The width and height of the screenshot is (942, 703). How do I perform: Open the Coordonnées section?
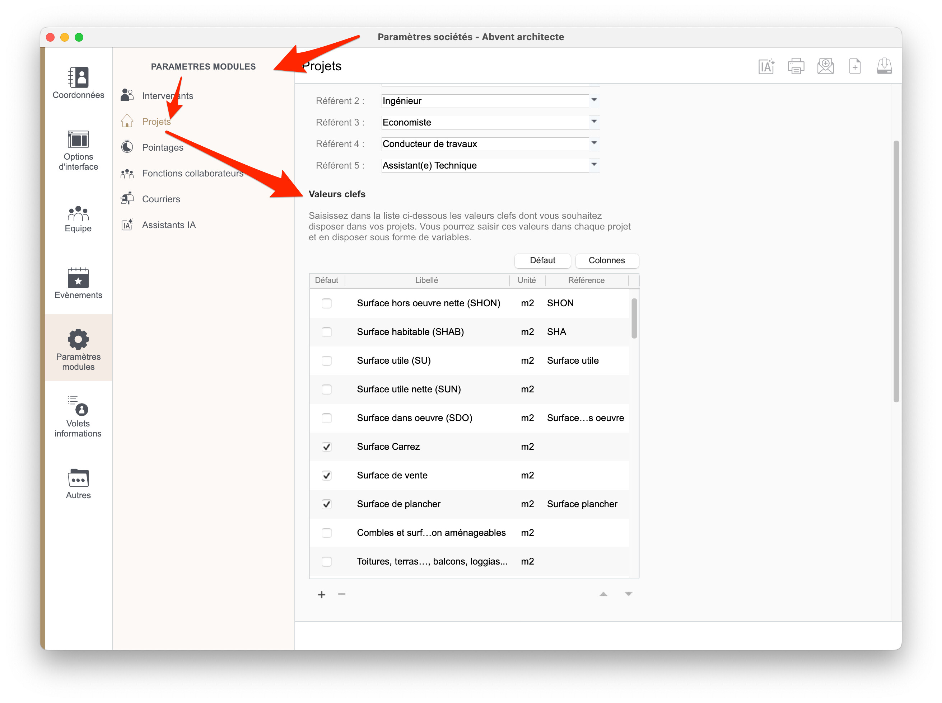coord(78,83)
